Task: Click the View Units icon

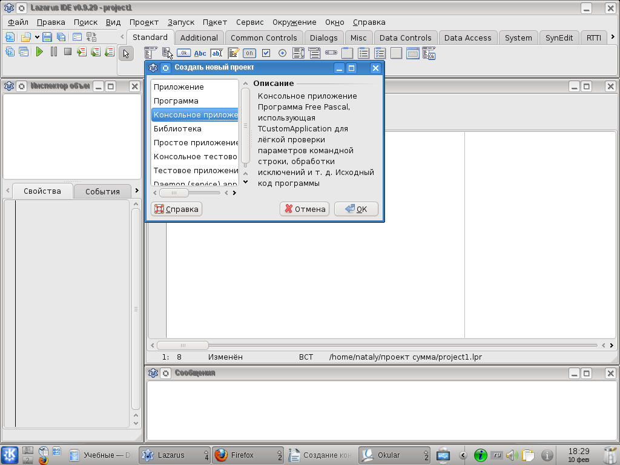Action: [x=10, y=52]
